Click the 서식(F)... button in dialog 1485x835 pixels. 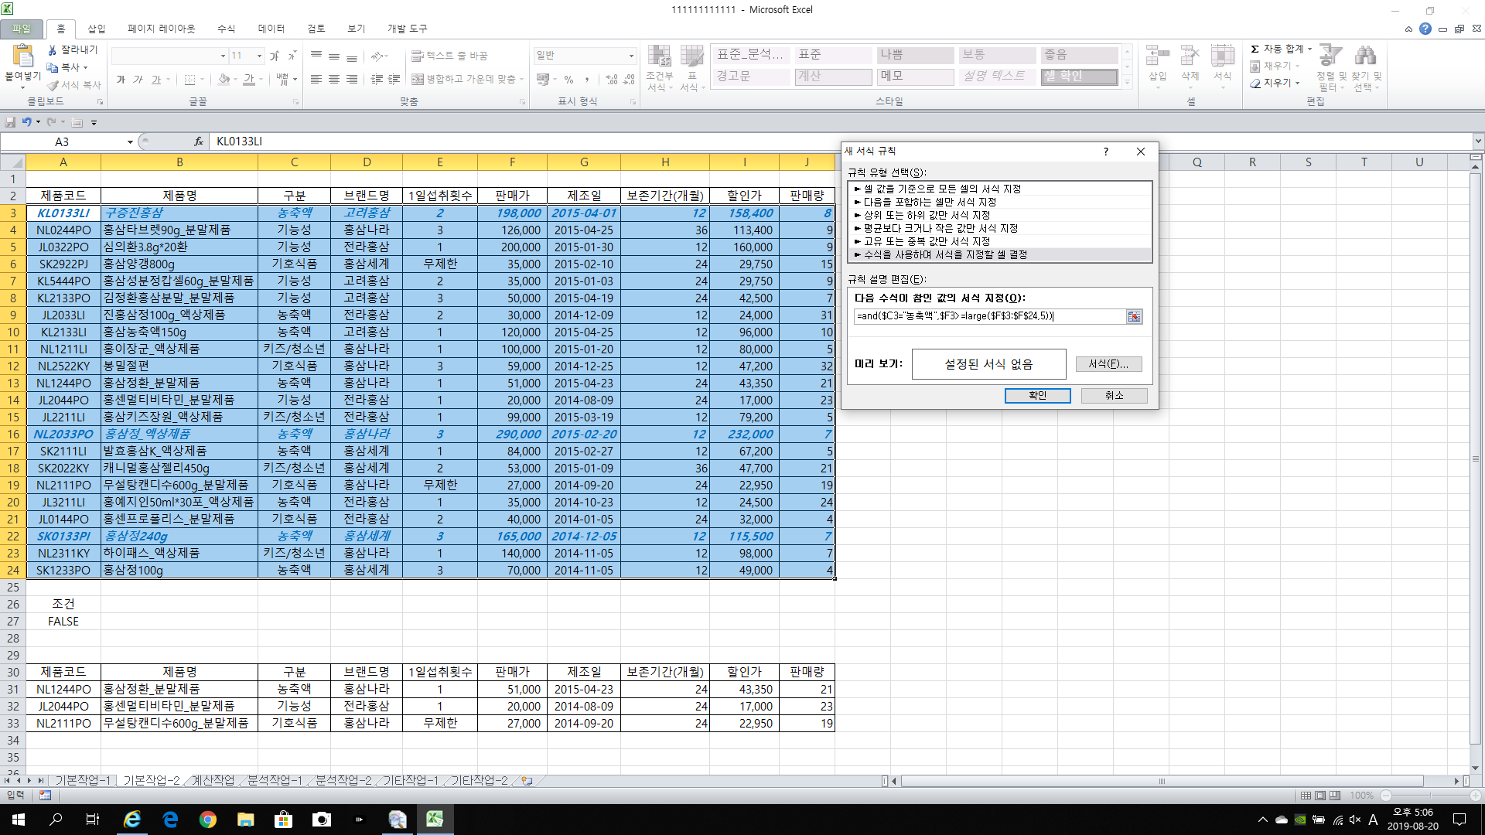[x=1108, y=364]
